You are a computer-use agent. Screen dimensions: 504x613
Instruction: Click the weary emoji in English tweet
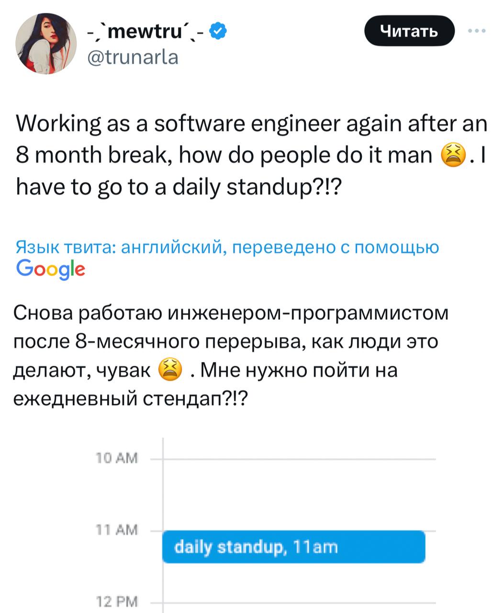tap(452, 156)
